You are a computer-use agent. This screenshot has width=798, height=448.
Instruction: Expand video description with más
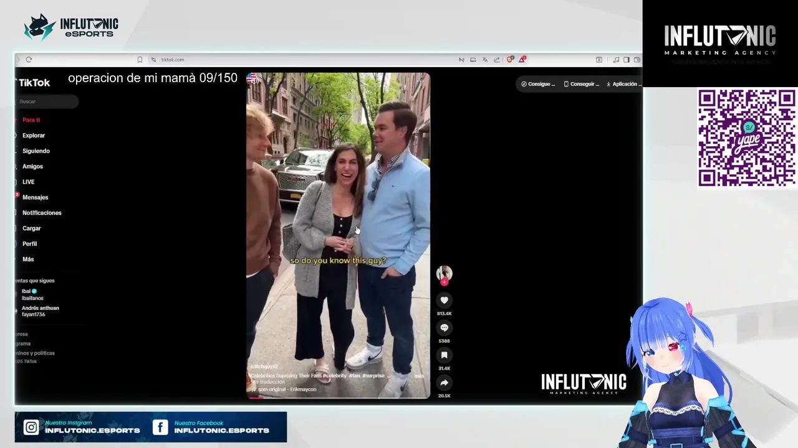point(418,376)
